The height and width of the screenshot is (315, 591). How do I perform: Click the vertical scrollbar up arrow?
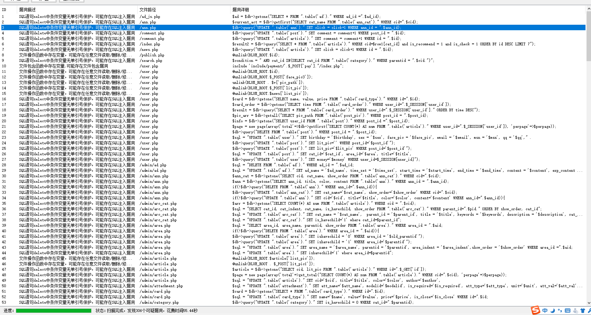(x=588, y=9)
